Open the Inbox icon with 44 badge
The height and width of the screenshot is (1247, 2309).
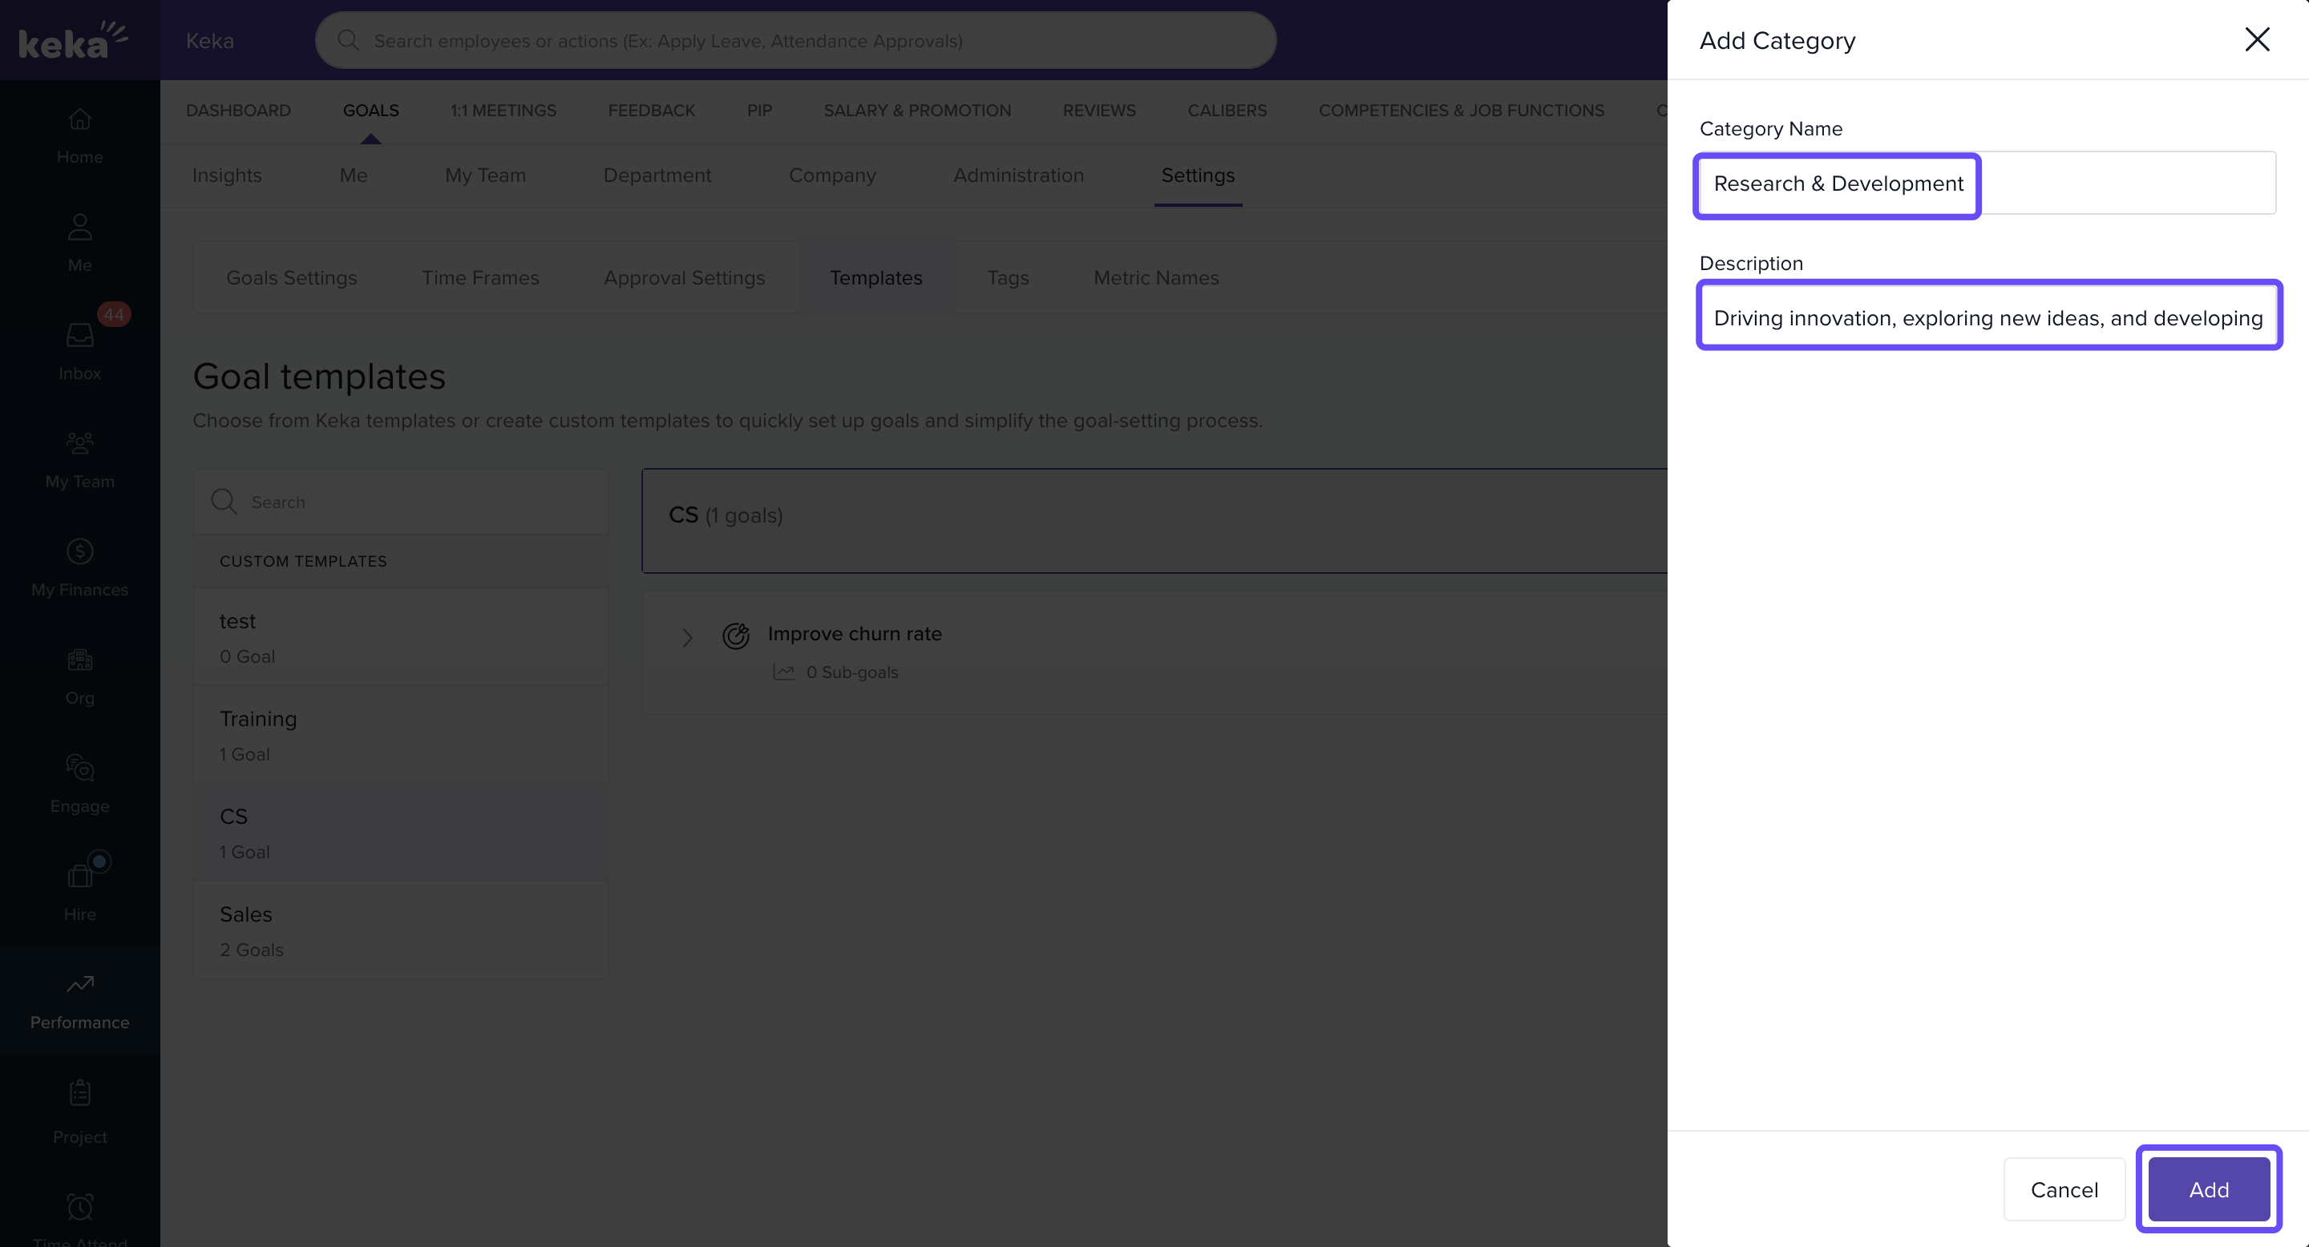(80, 335)
